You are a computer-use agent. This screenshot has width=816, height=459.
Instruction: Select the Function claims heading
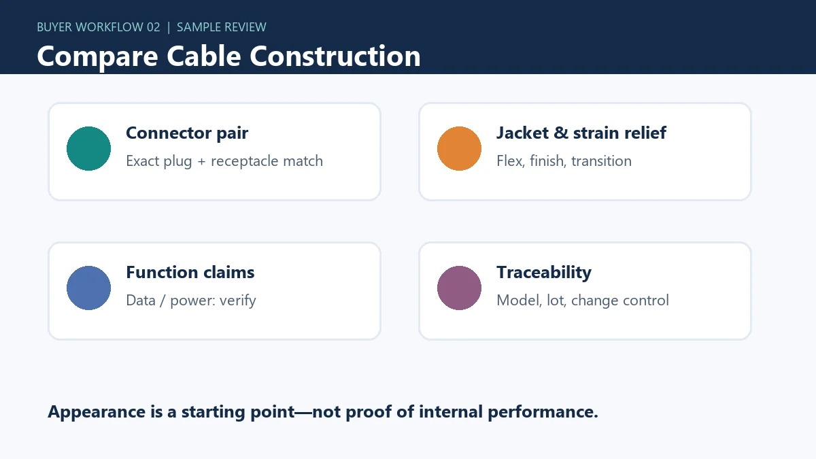pos(190,273)
